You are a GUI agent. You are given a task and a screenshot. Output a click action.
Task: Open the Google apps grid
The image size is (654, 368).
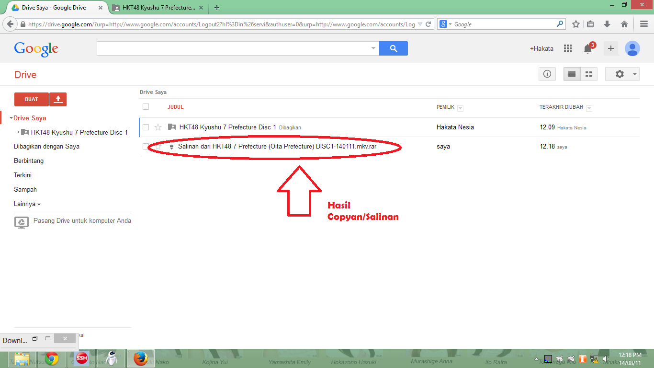[x=568, y=48]
